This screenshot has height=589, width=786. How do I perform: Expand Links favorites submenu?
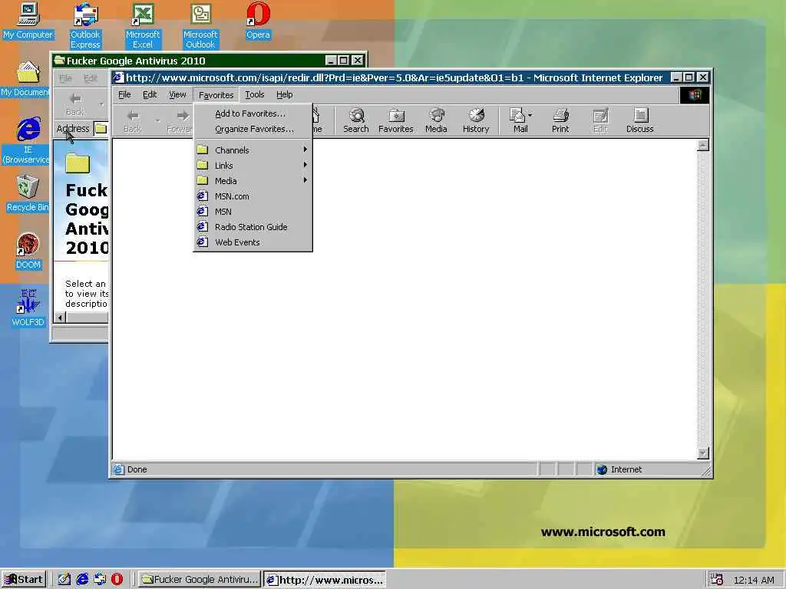coord(253,166)
